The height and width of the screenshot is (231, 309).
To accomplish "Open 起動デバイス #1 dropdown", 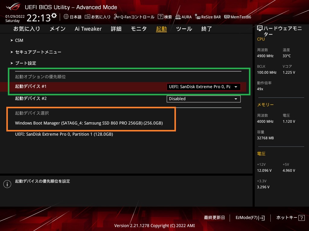I will click(x=204, y=87).
